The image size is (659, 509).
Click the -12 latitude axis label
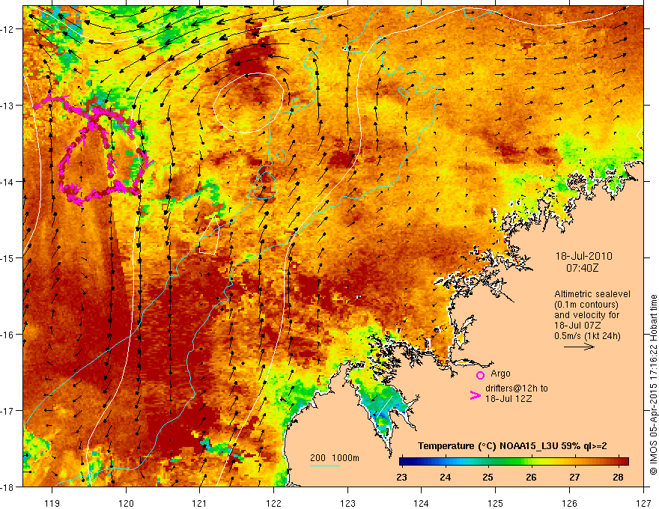(x=8, y=29)
